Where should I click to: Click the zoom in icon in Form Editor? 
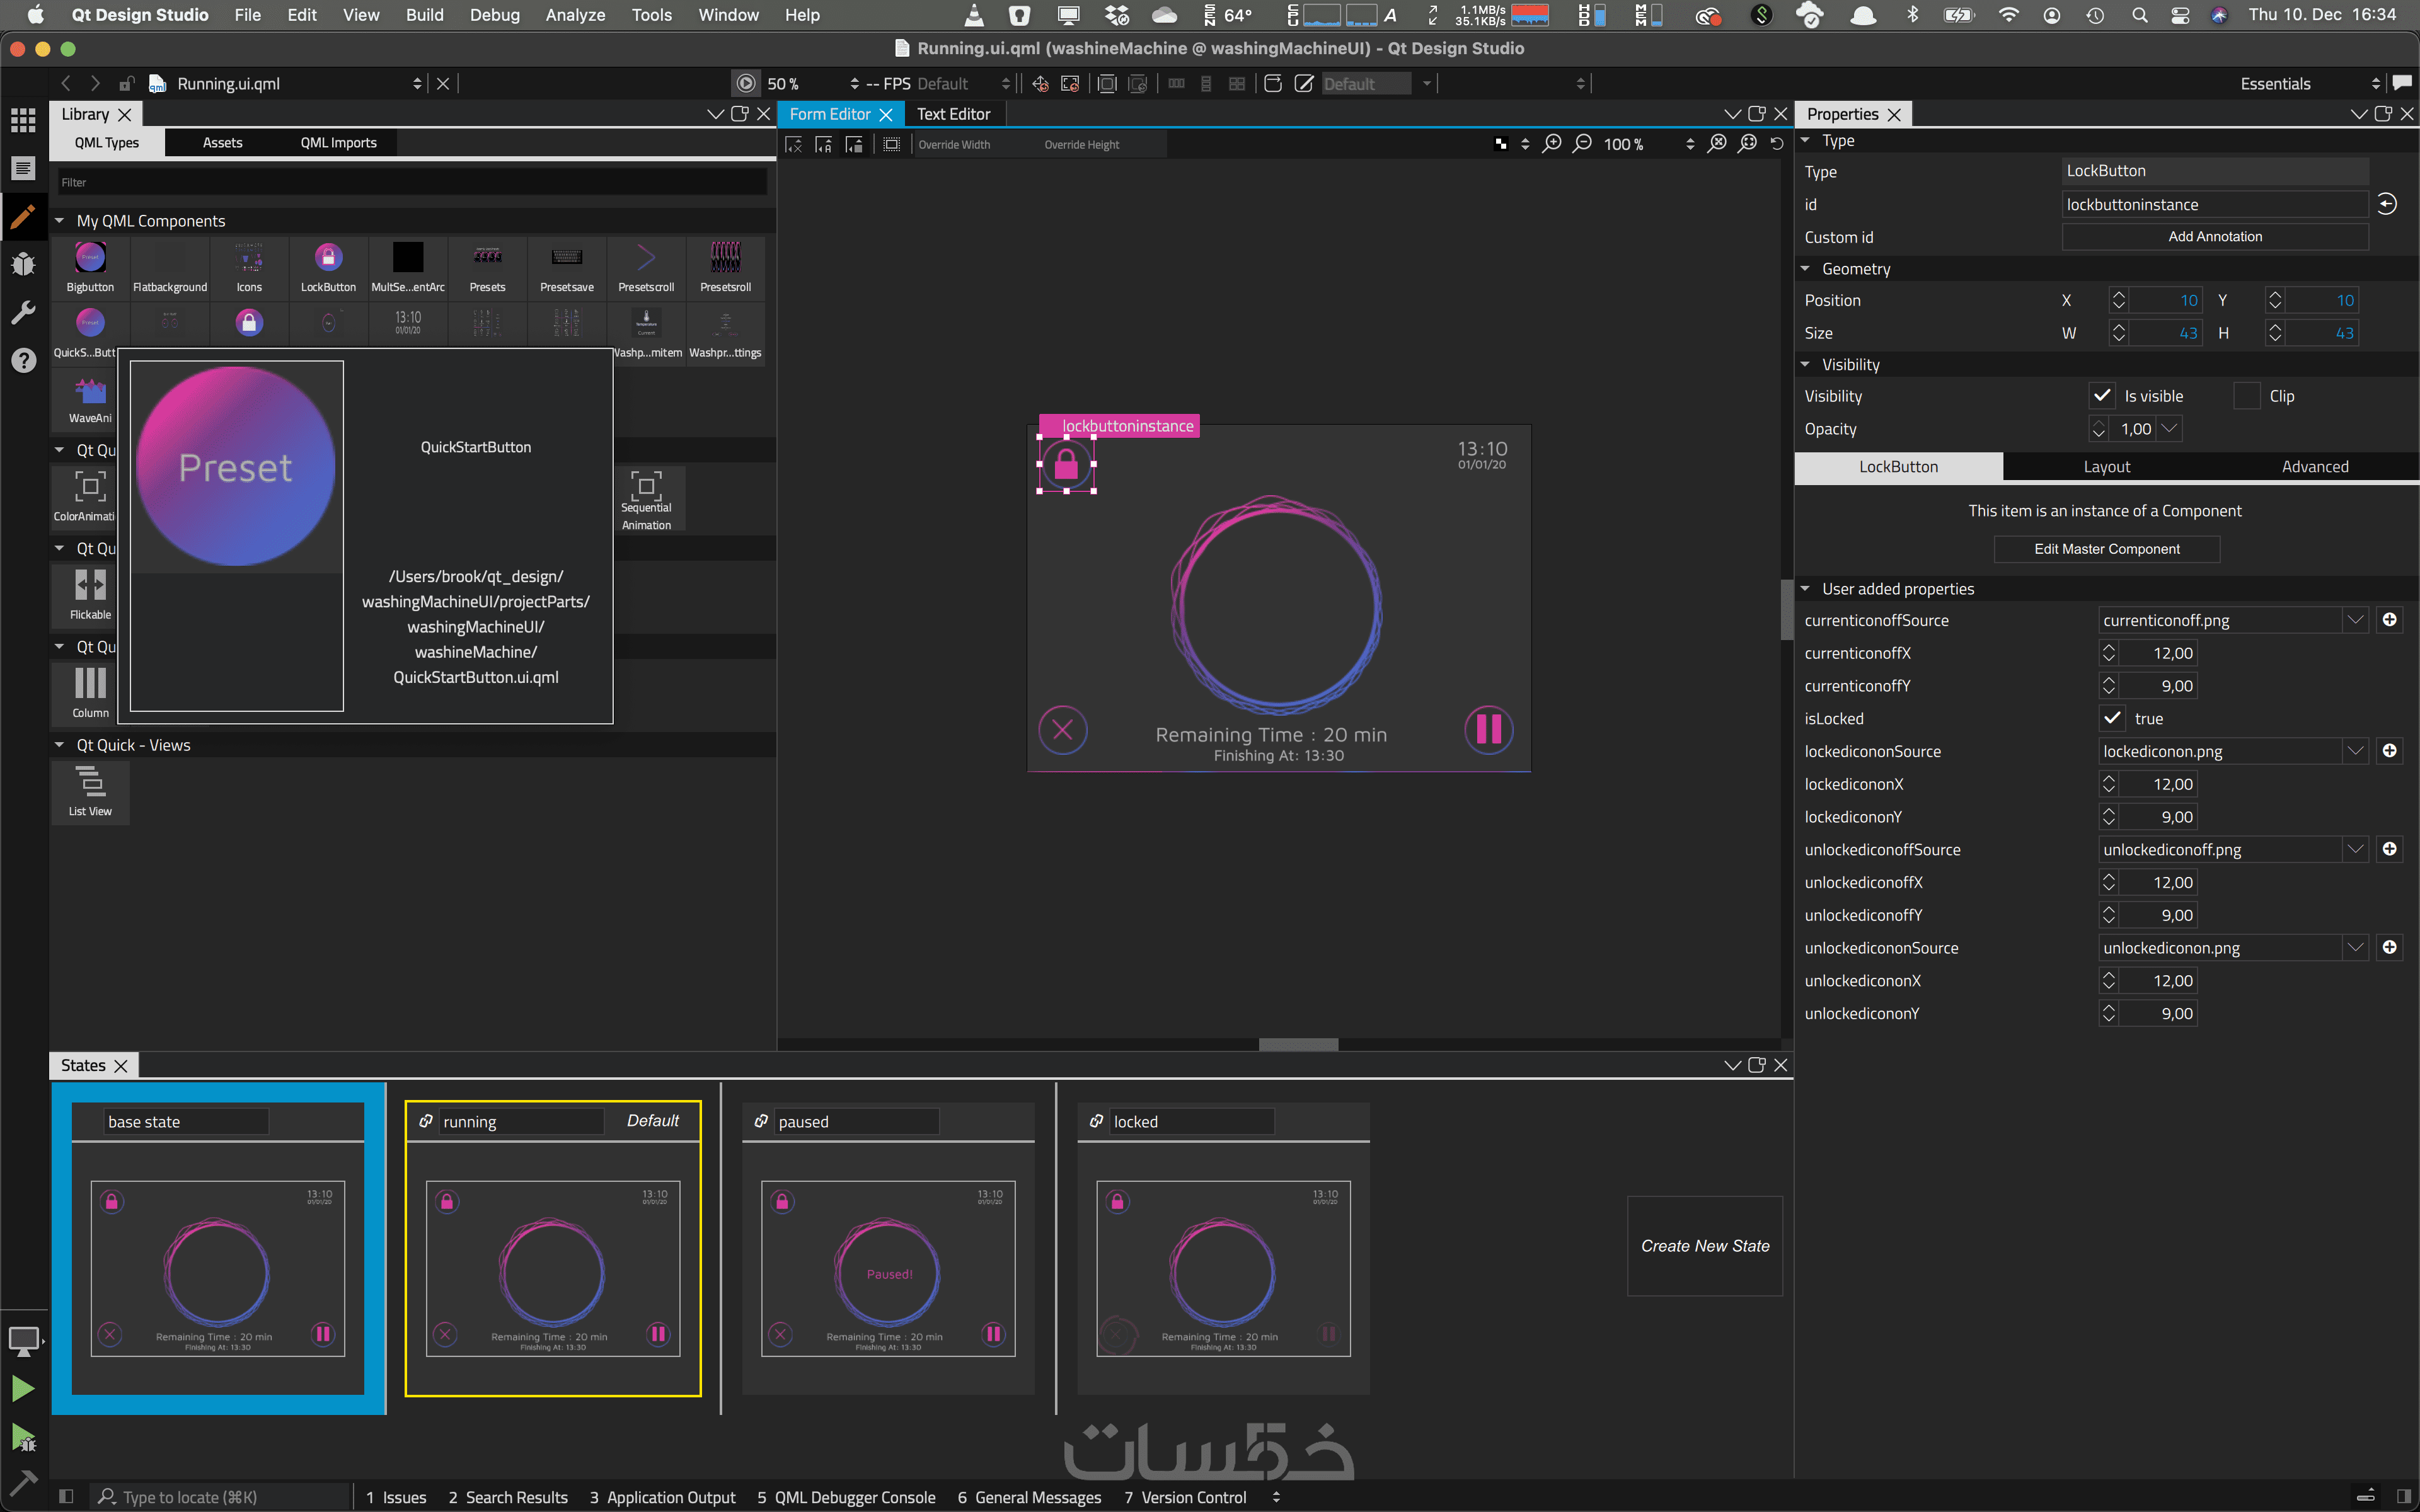pyautogui.click(x=1552, y=144)
